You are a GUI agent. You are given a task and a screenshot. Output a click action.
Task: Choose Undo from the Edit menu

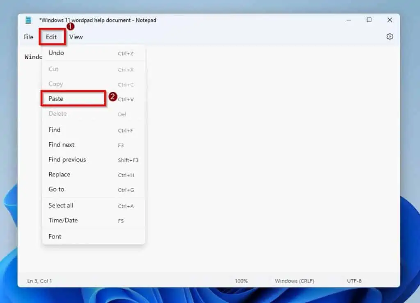coord(94,53)
